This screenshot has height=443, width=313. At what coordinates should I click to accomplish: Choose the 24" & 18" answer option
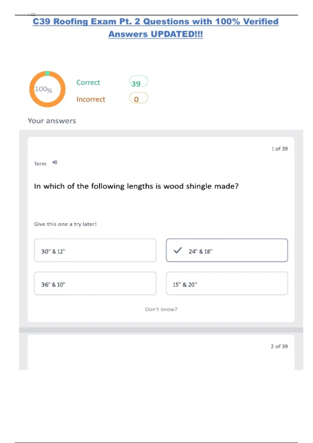pos(227,250)
